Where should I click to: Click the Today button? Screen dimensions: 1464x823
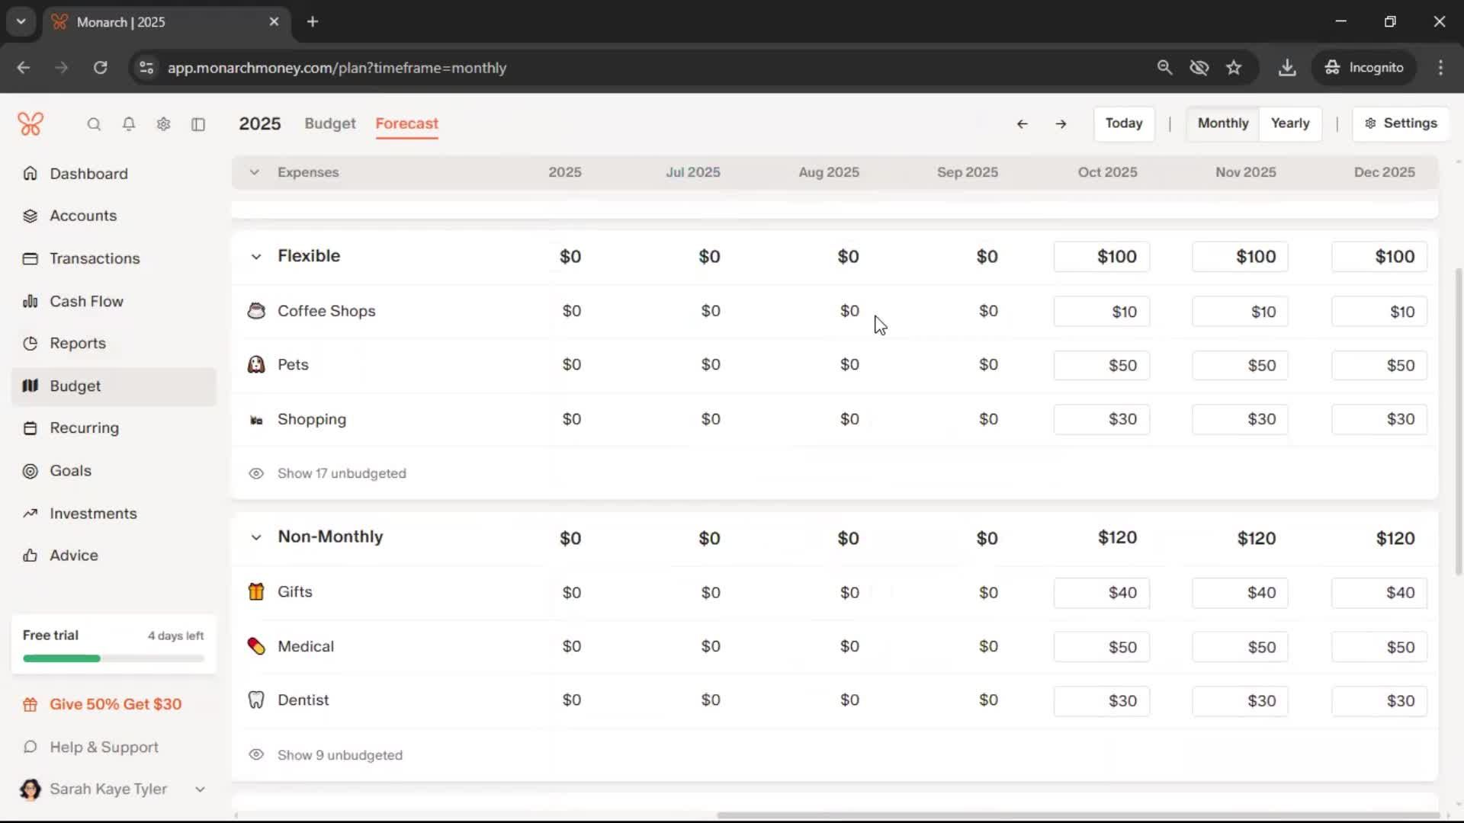click(x=1123, y=123)
